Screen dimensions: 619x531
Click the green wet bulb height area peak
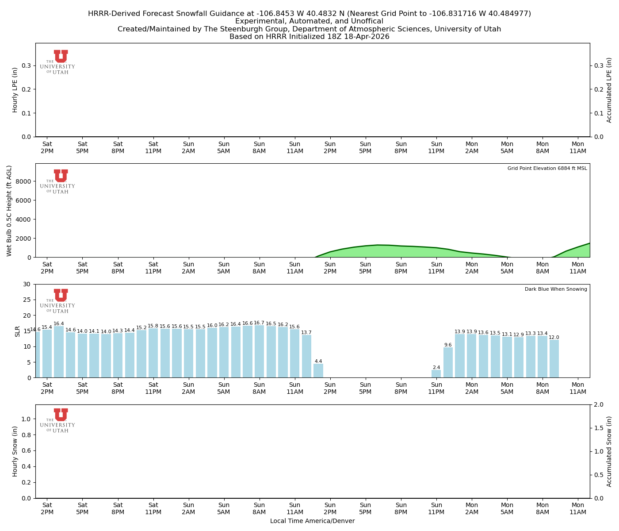[x=378, y=251]
